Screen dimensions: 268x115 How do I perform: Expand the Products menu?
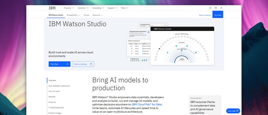tap(69, 8)
